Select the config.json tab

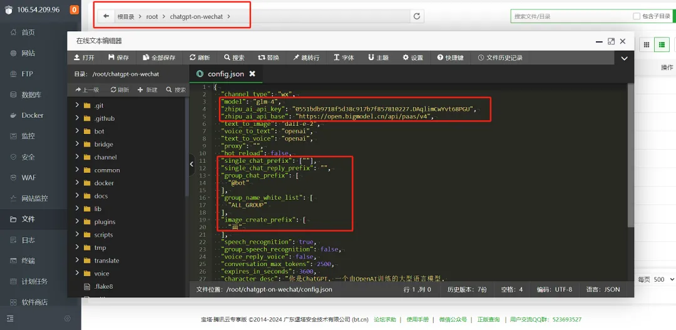(226, 74)
